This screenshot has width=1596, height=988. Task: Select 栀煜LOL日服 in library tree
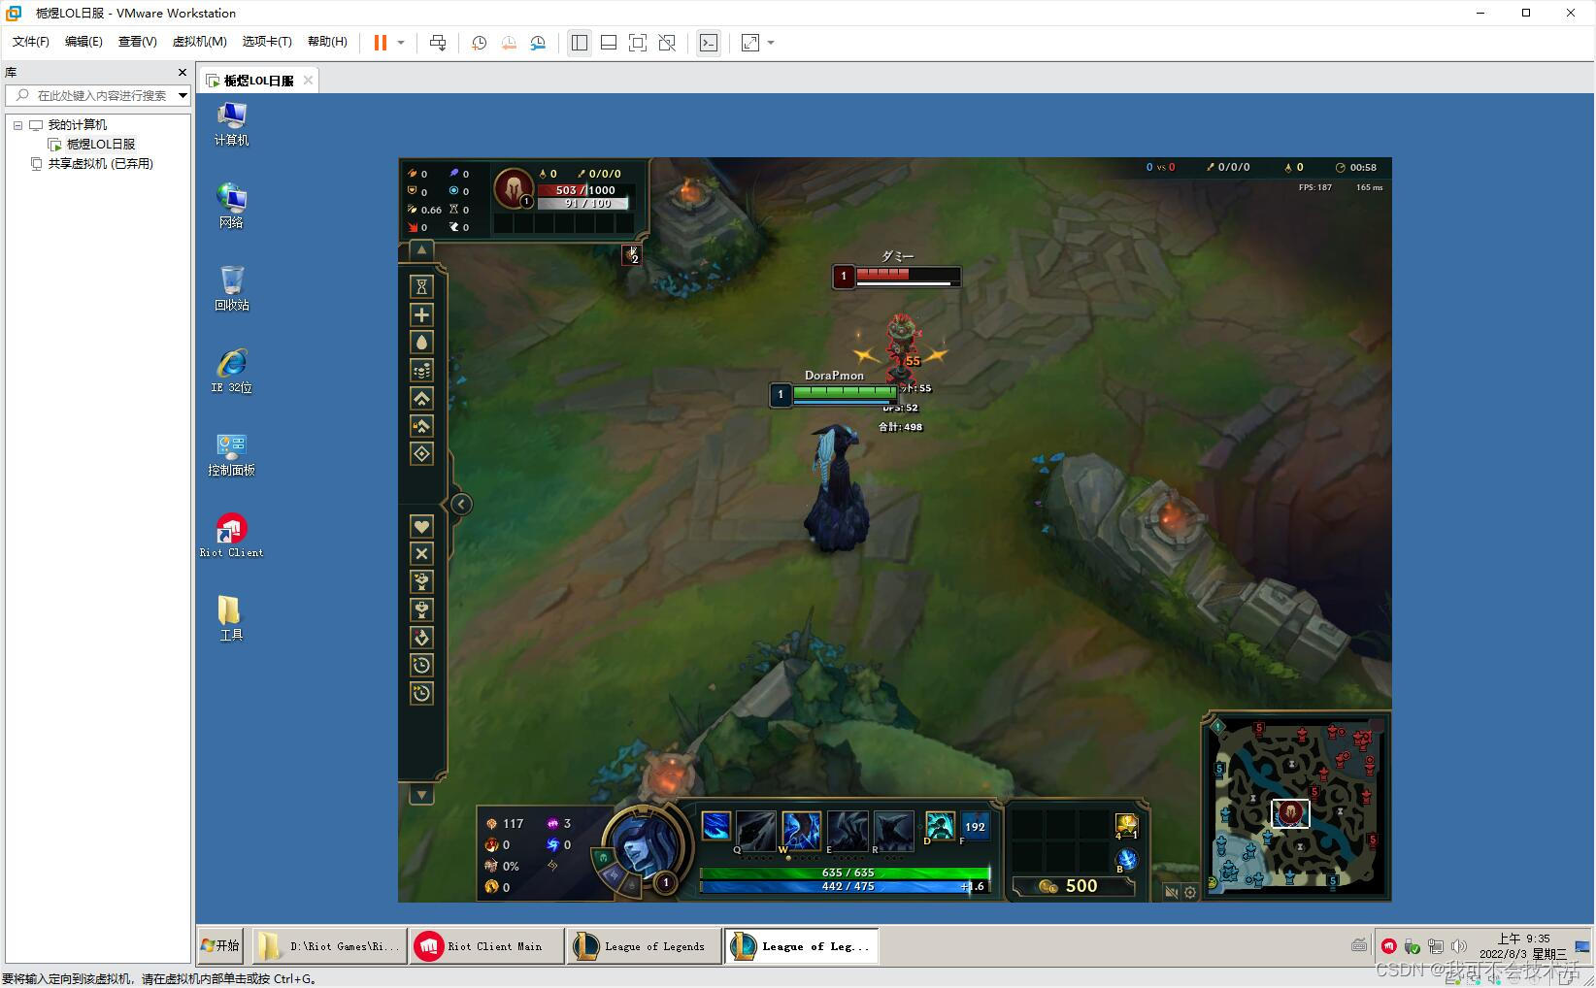coord(101,144)
